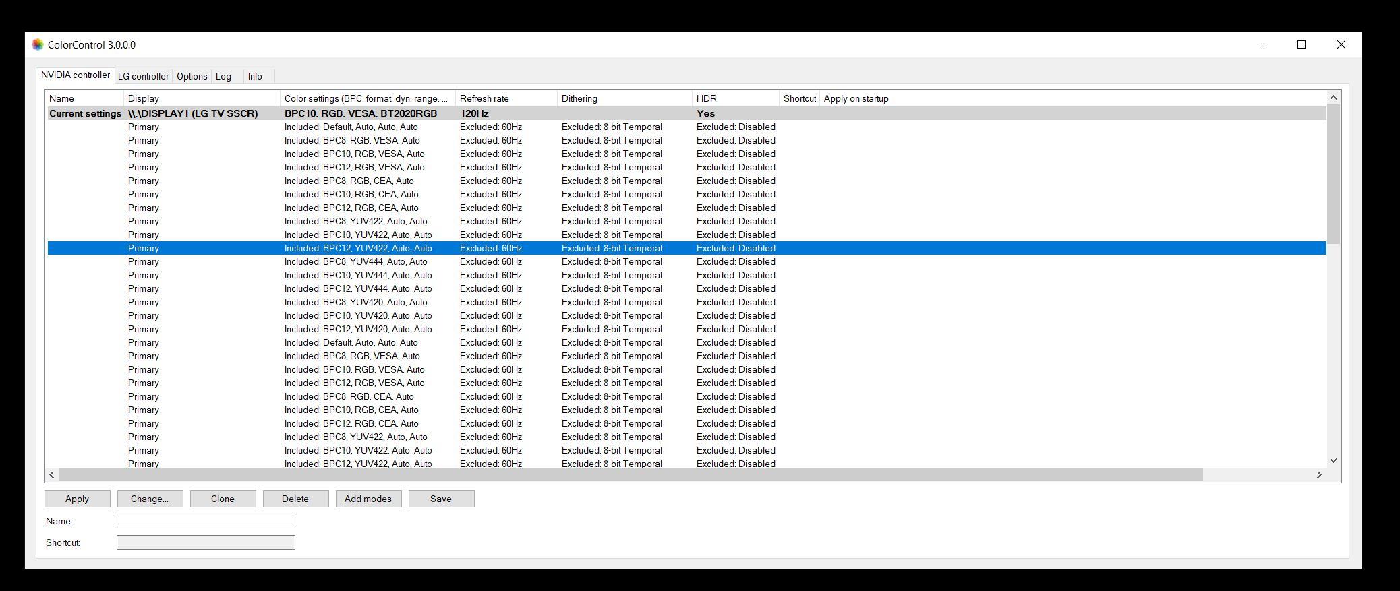Select 'Included: BPC10, YUV420, Auto, Auto' row

point(687,315)
